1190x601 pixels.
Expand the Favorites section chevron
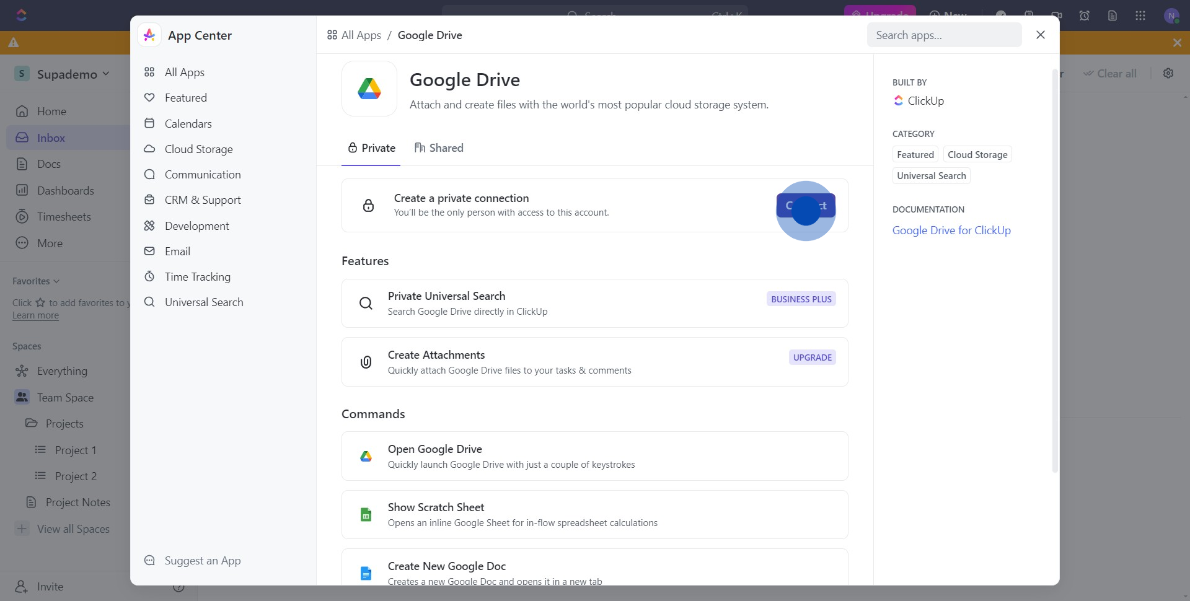(56, 281)
